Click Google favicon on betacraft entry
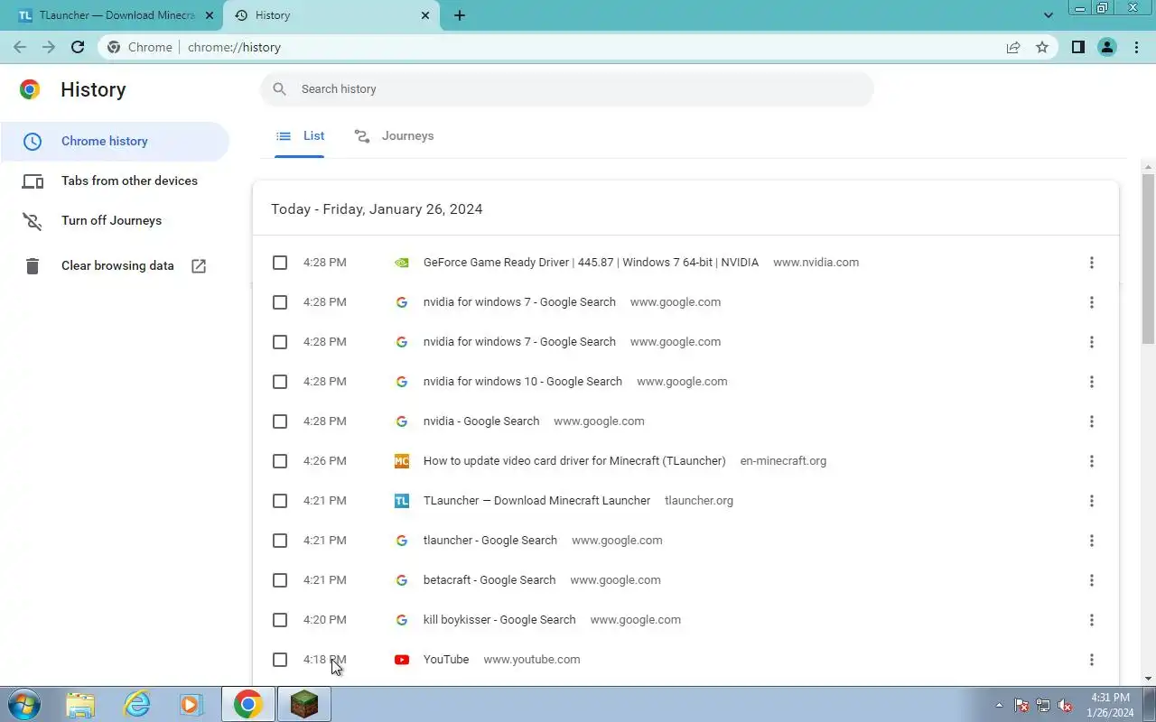The image size is (1156, 722). (x=402, y=580)
